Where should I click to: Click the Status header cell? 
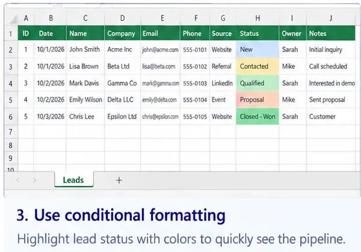coord(258,33)
